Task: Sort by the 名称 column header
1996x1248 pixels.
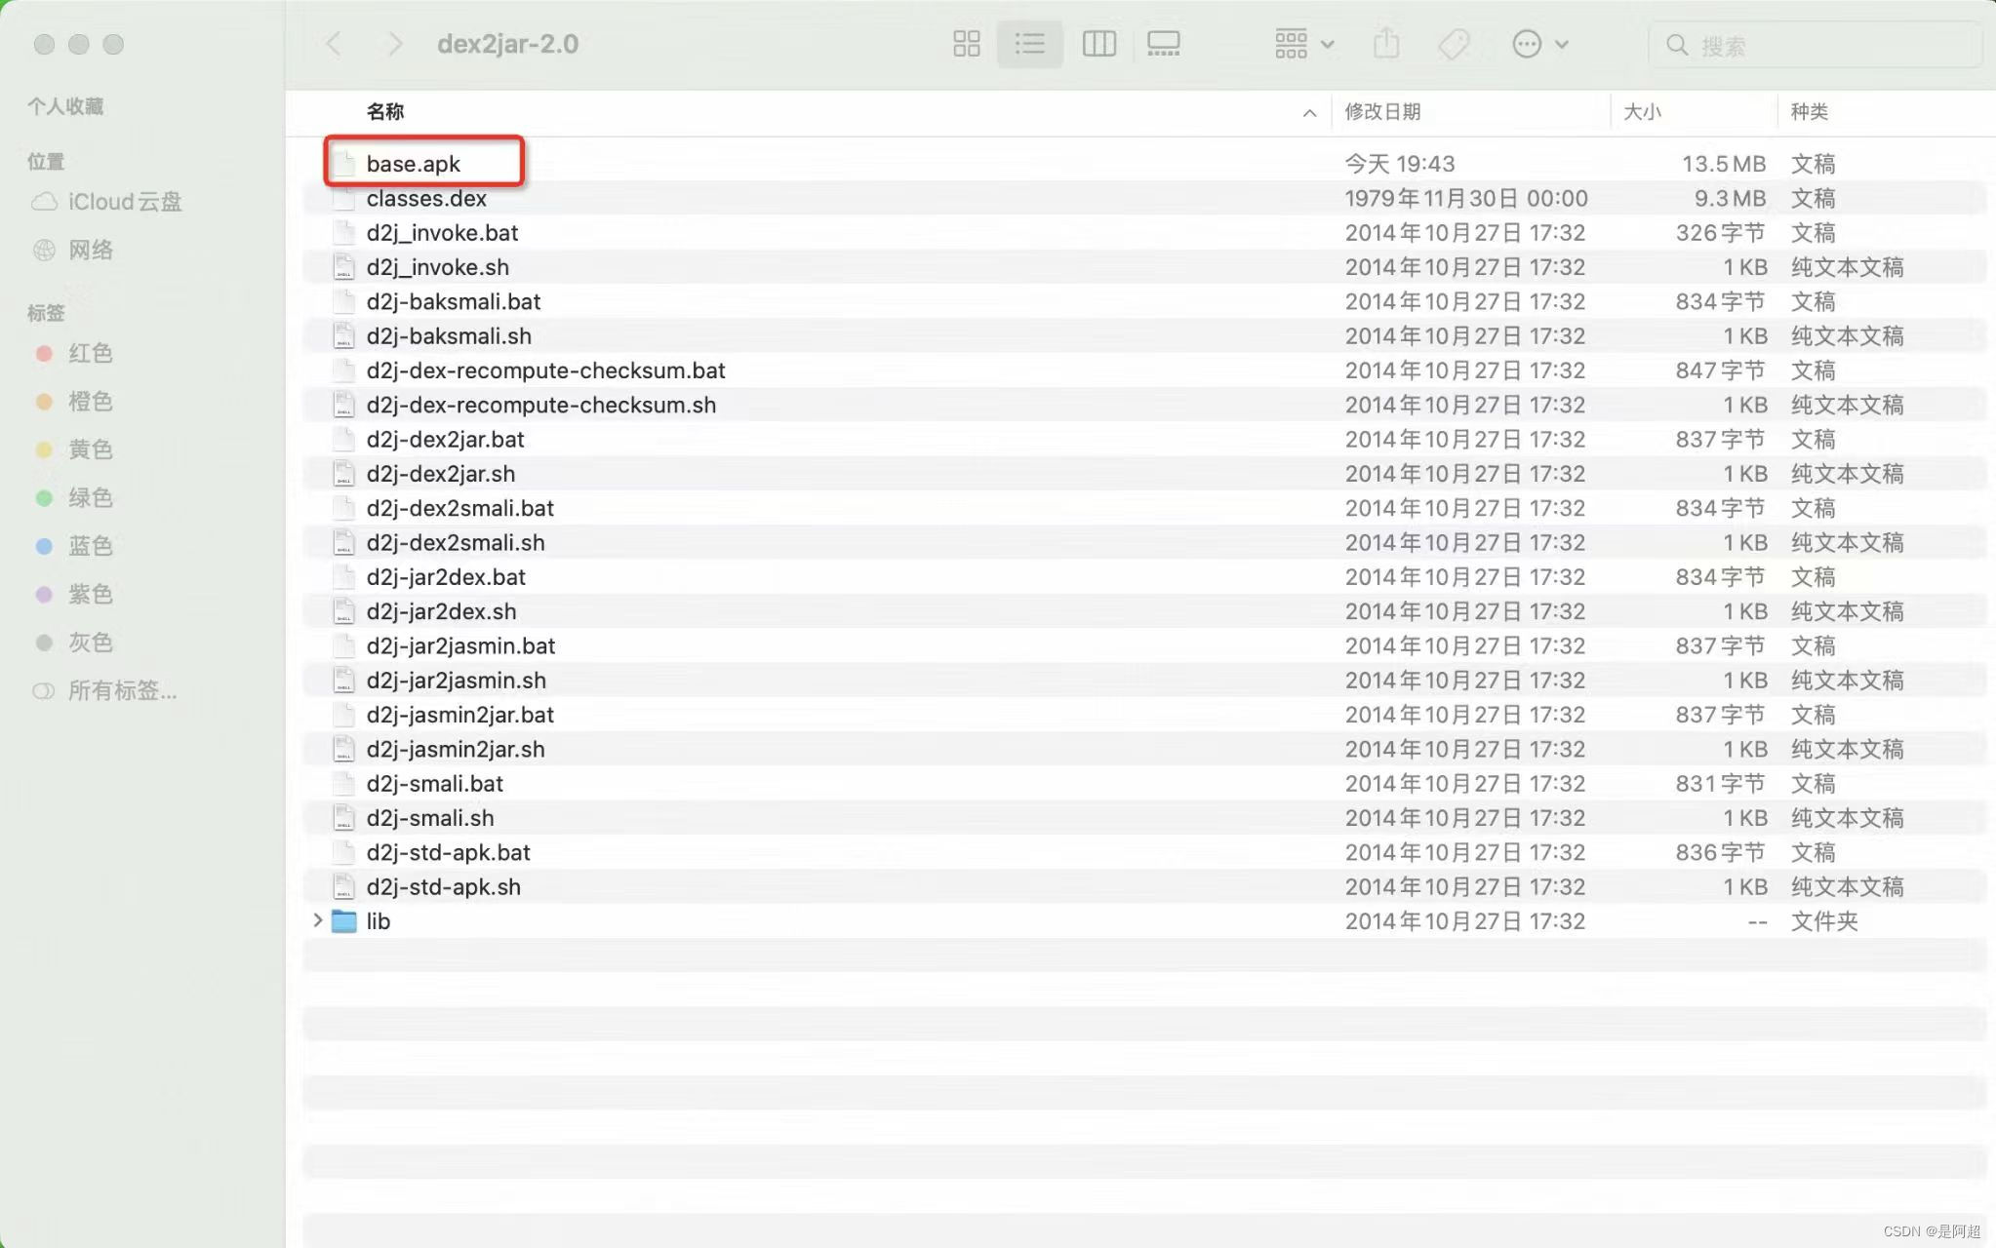Action: coord(385,111)
